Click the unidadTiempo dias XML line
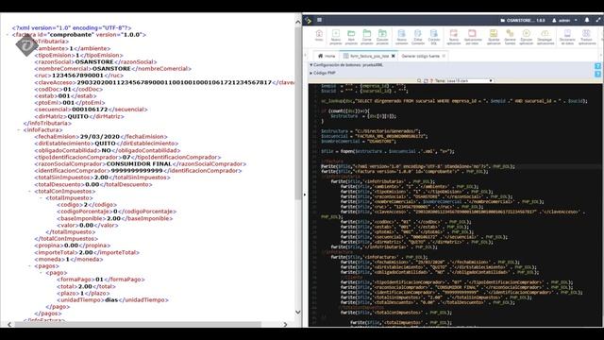This screenshot has width=604, height=340. click(112, 300)
